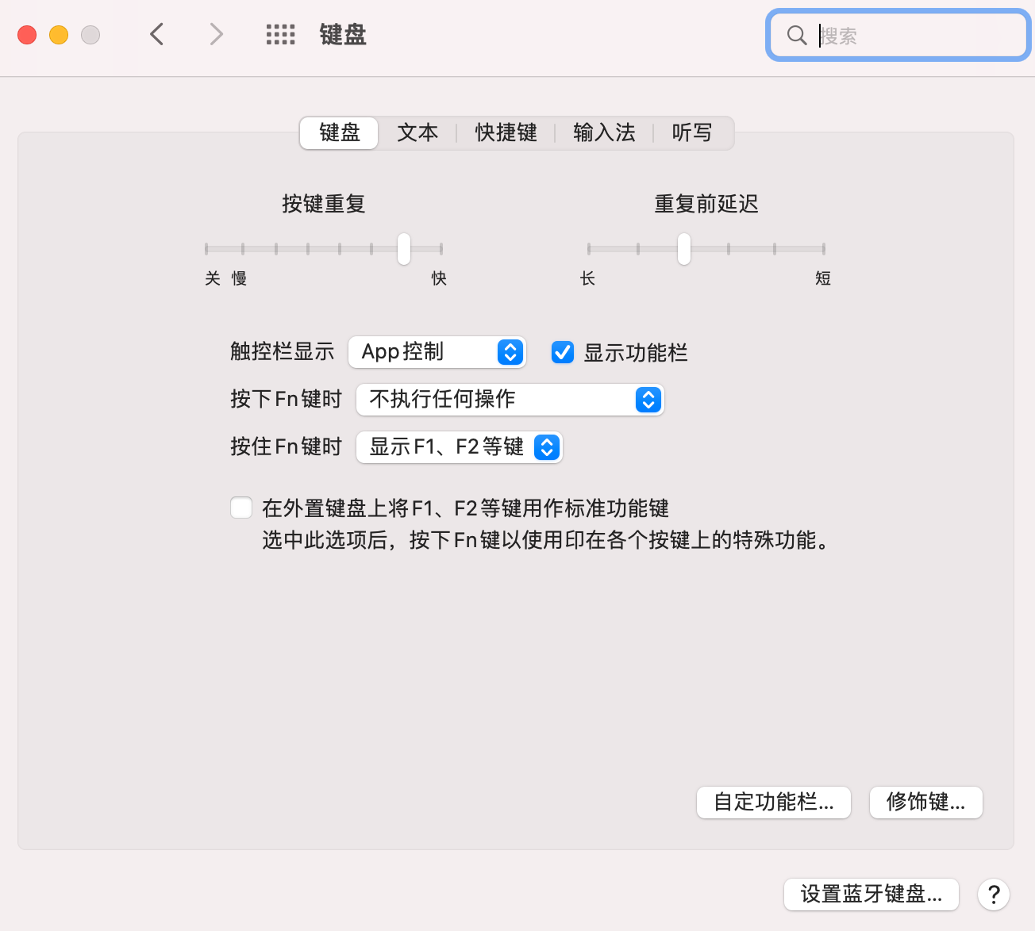The height and width of the screenshot is (931, 1035).
Task: Click inside the 搜索 search field
Action: click(913, 36)
